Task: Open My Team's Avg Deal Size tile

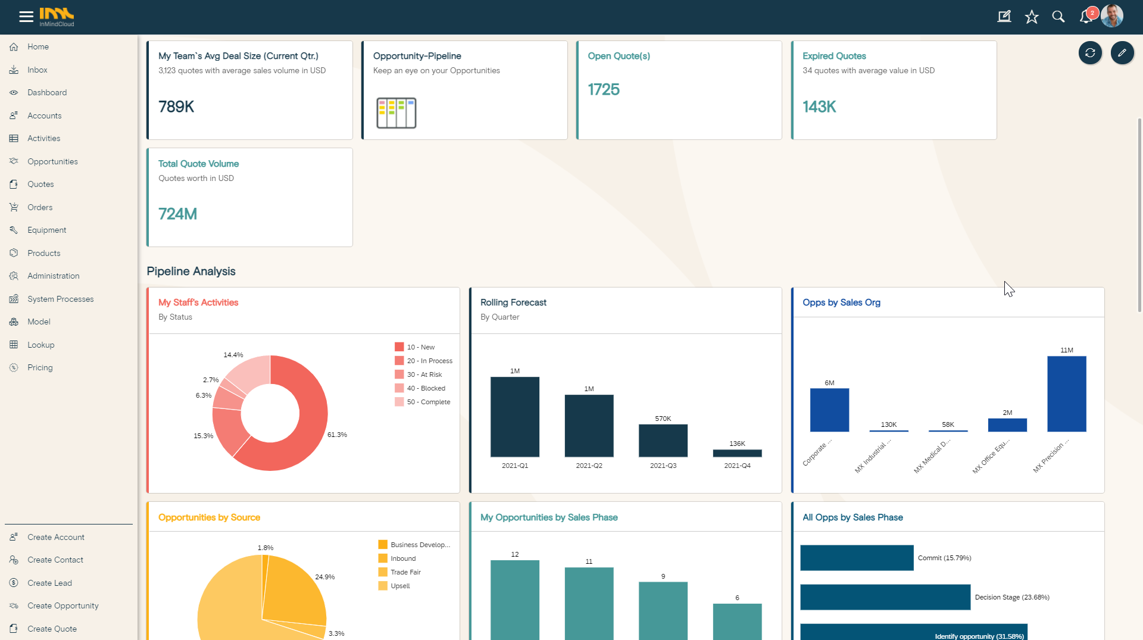Action: point(250,90)
